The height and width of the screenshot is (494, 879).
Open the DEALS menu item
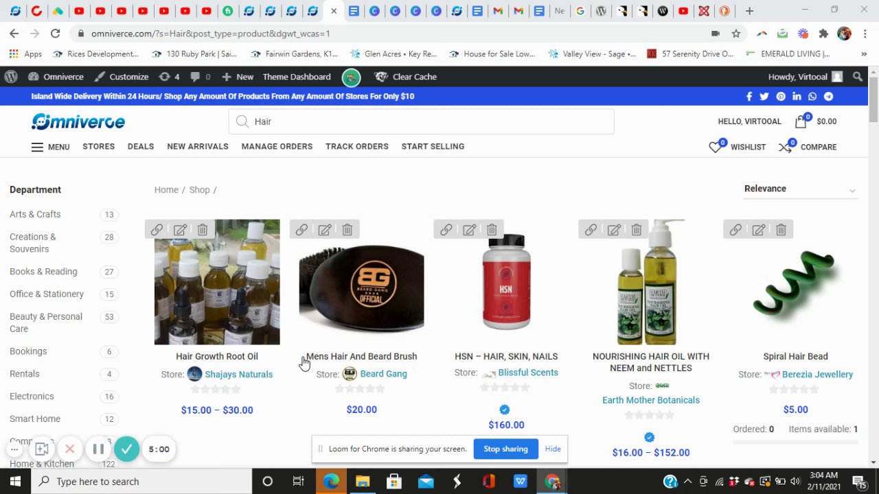[x=141, y=146]
